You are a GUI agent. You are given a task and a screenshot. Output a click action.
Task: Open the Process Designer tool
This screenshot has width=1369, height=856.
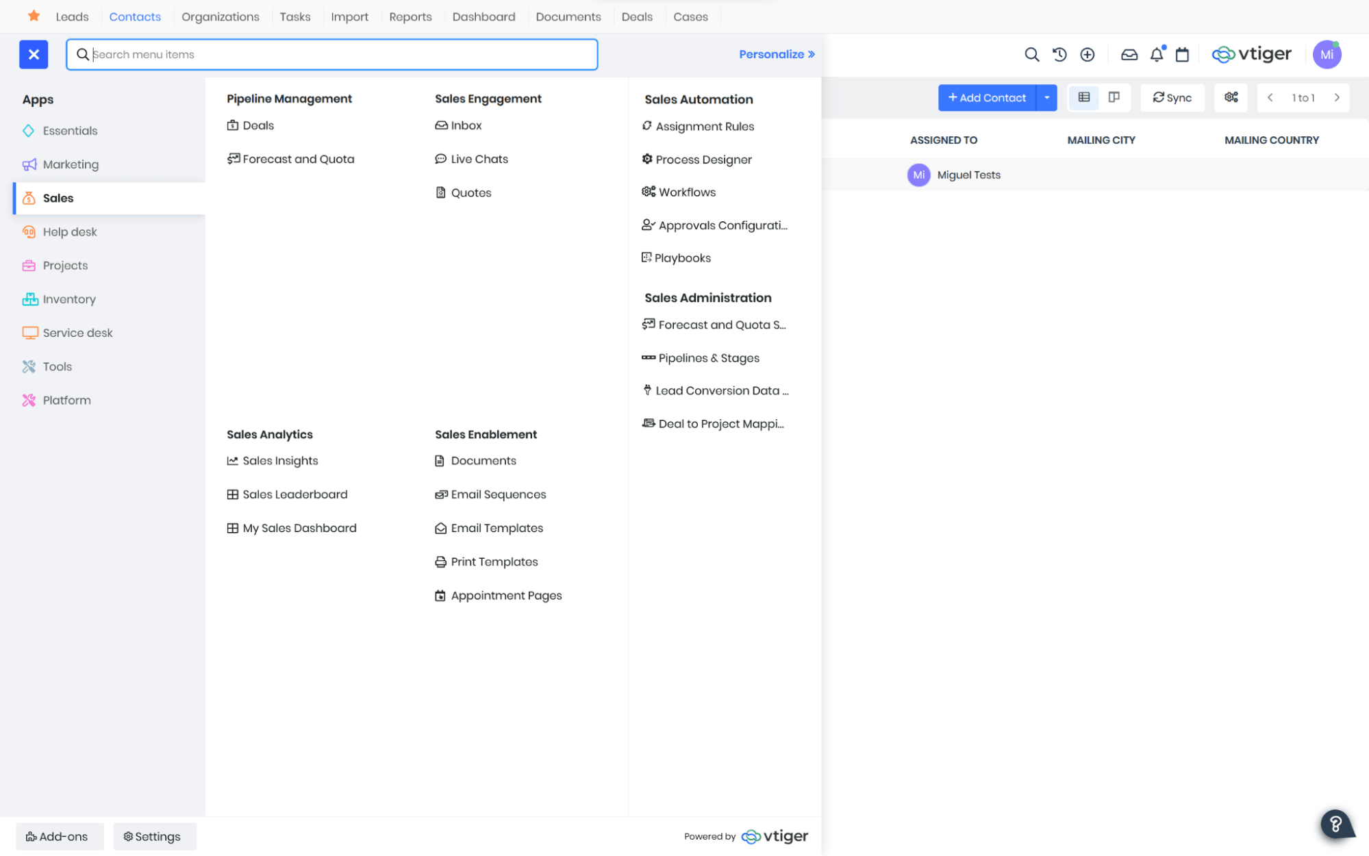coord(703,159)
